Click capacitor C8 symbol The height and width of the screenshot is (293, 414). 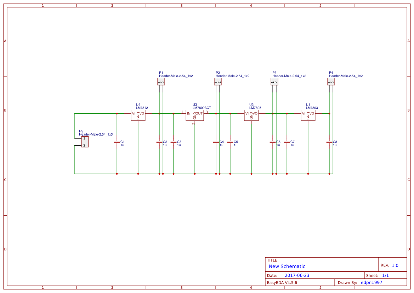(x=329, y=142)
